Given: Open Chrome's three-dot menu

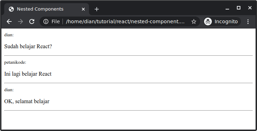Looking at the screenshot, I should [x=248, y=21].
